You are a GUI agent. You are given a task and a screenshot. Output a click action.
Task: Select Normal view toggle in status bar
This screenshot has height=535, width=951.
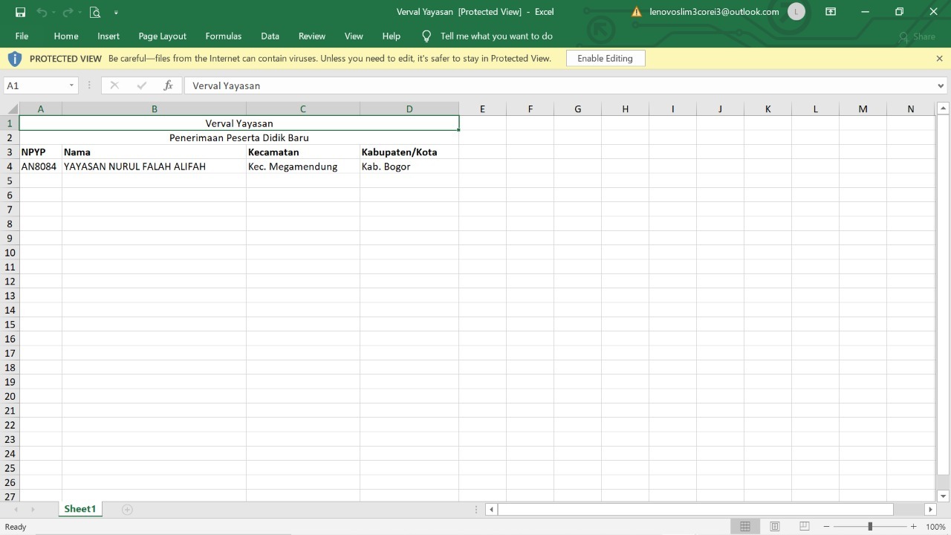coord(744,526)
